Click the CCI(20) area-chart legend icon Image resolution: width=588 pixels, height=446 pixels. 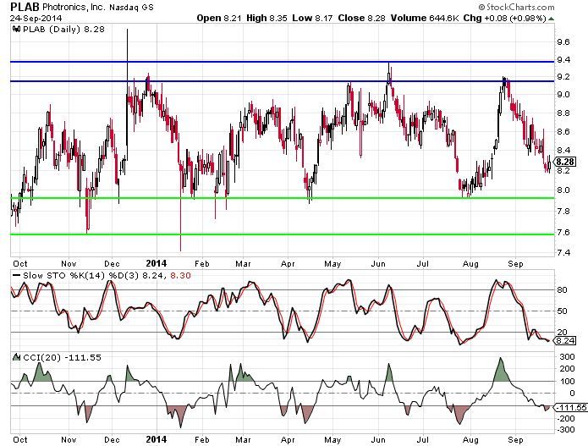click(x=17, y=357)
